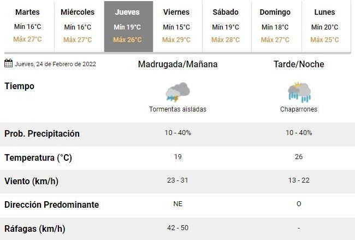Screen dimensions: 355x240
Task: Click the Prob. Precipitación row label
Action: [42, 134]
